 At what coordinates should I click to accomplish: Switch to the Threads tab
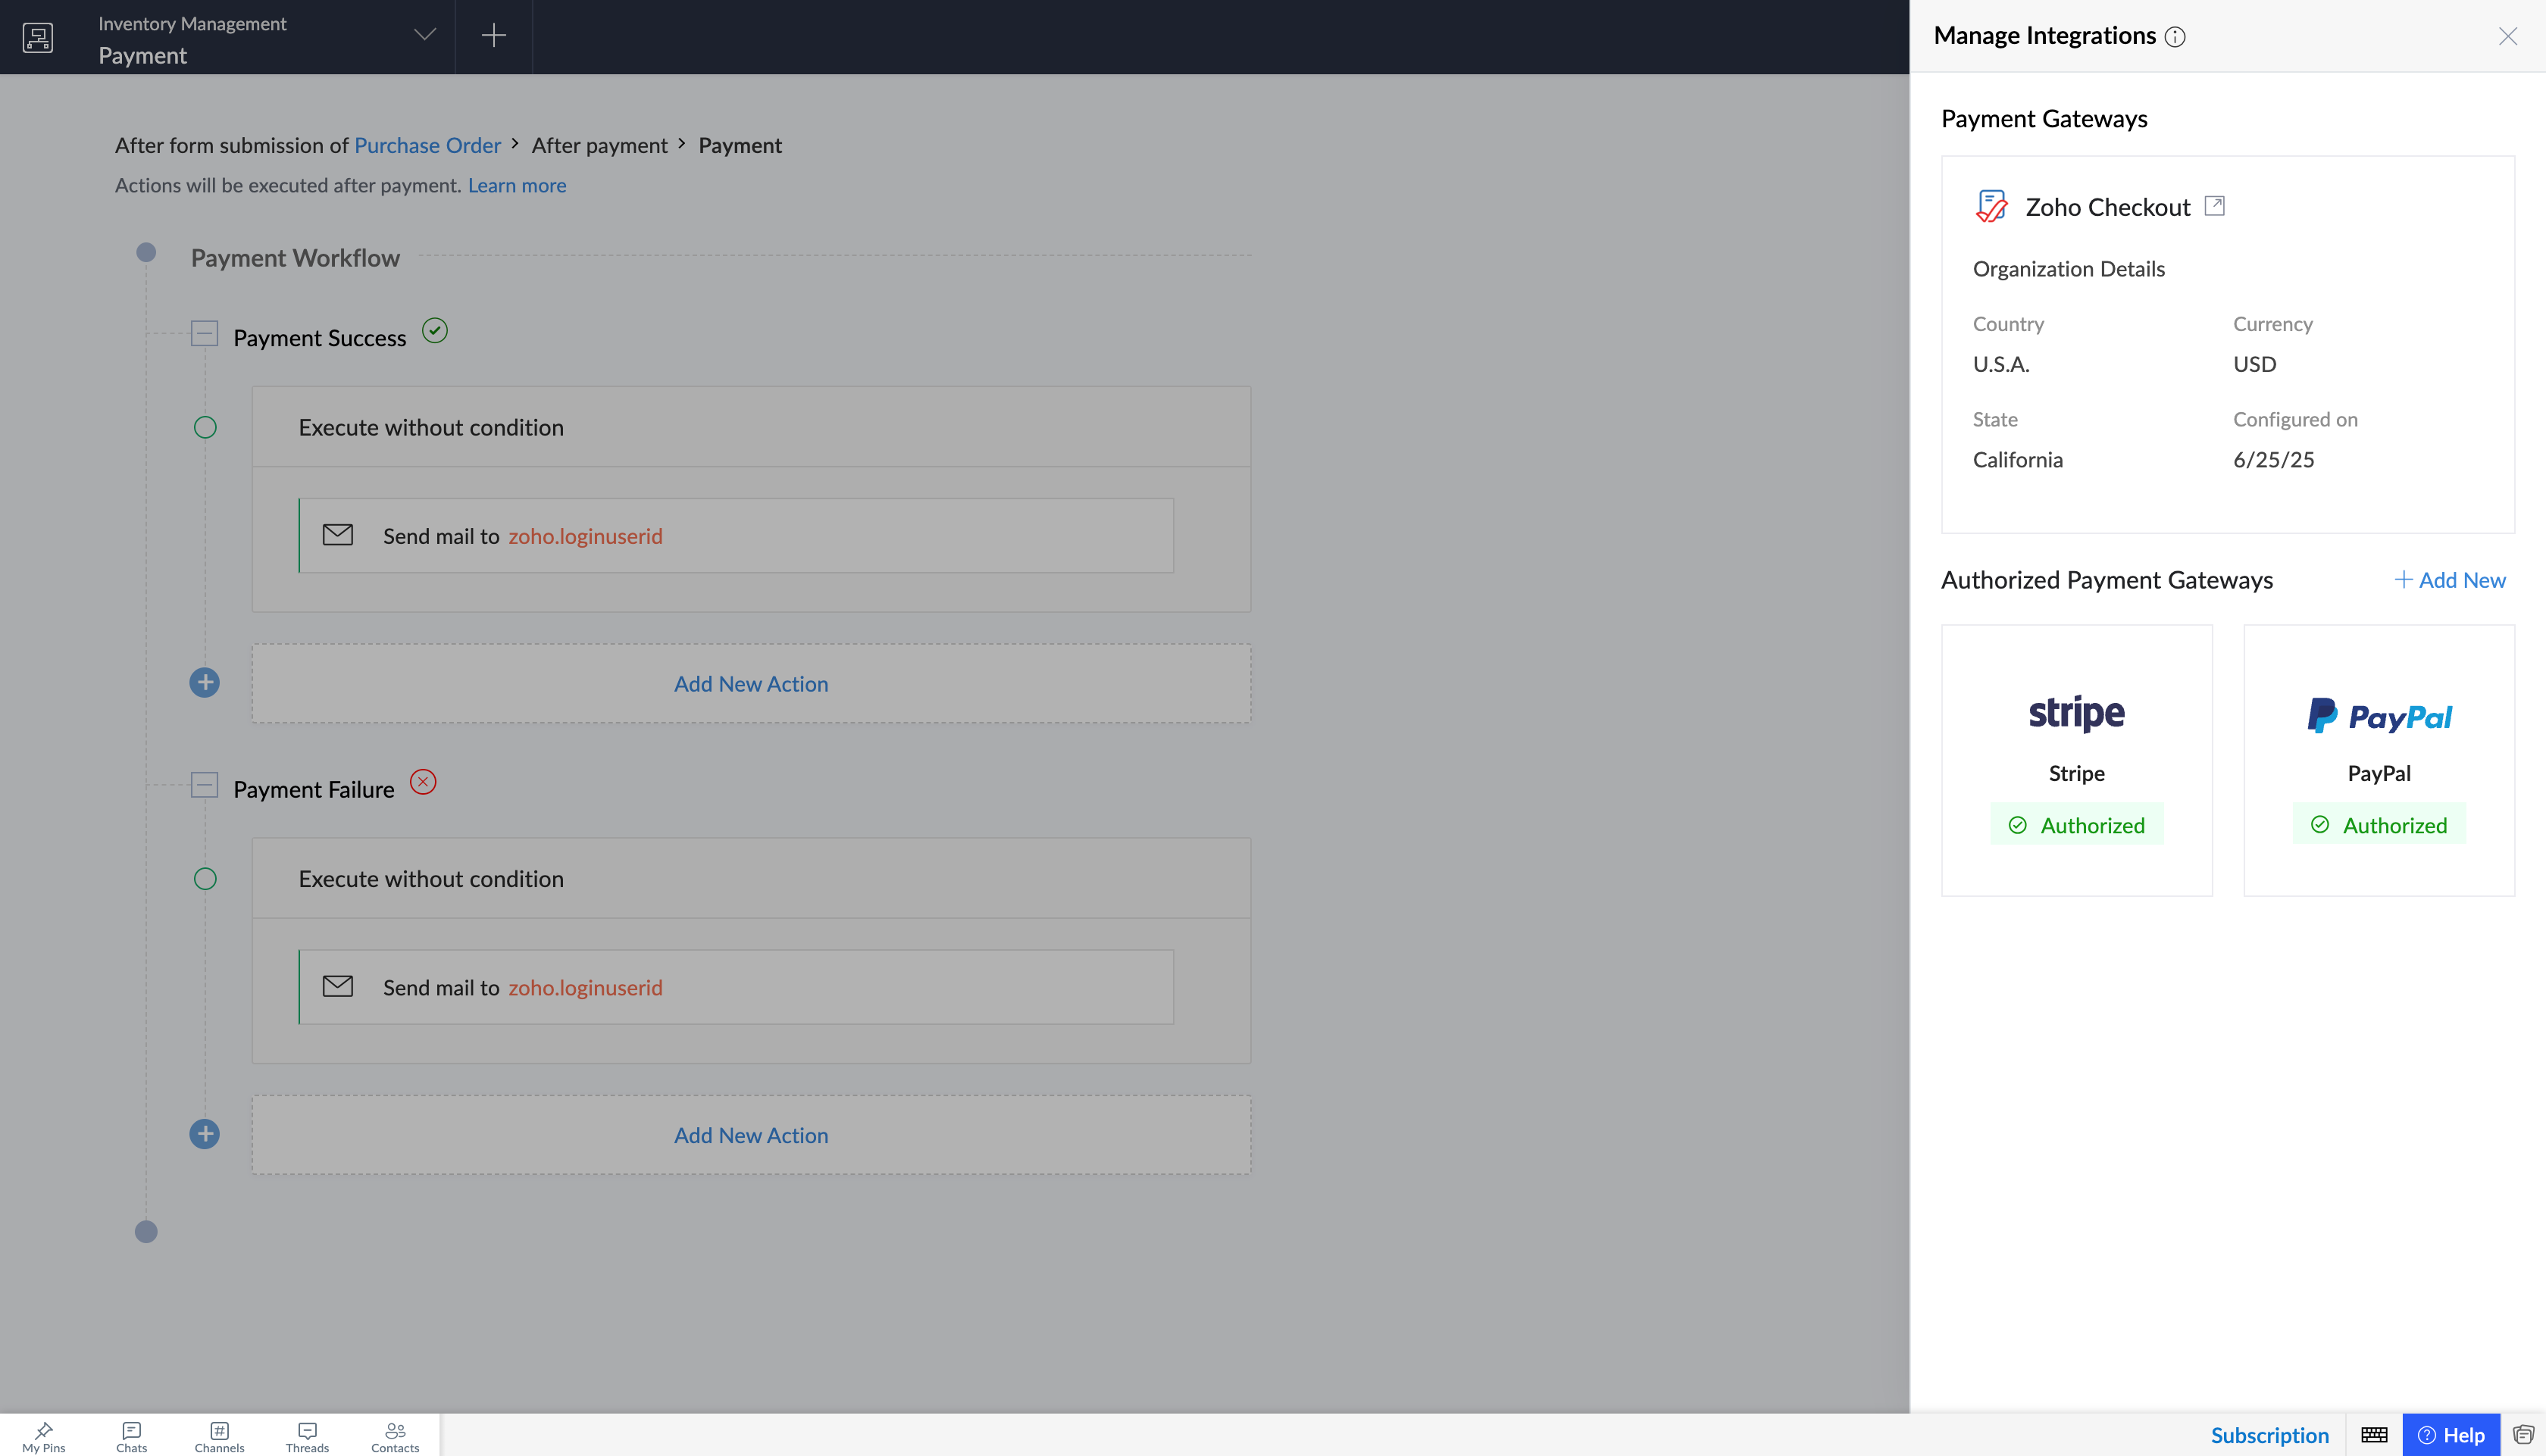(x=307, y=1436)
